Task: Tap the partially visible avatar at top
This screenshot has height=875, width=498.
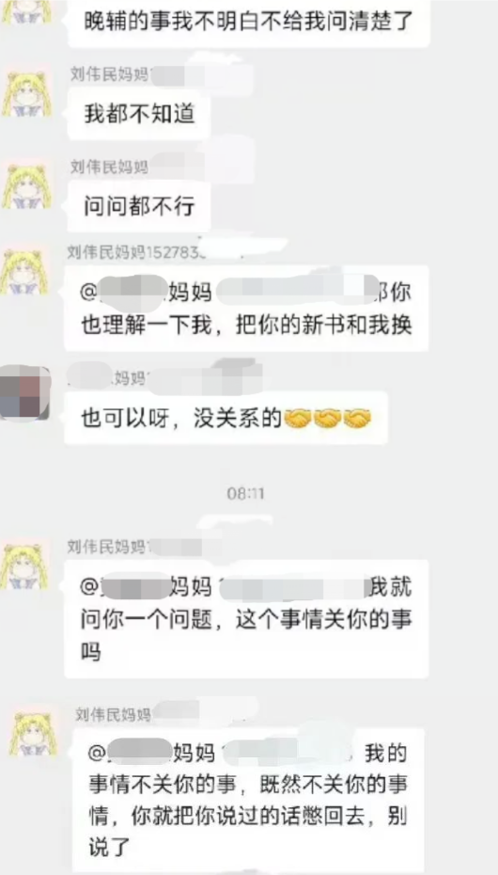Action: coord(26,12)
